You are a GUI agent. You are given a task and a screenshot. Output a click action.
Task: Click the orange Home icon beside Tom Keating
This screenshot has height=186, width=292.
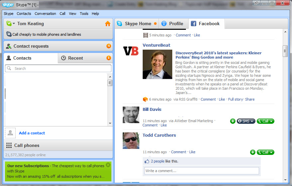107,24
